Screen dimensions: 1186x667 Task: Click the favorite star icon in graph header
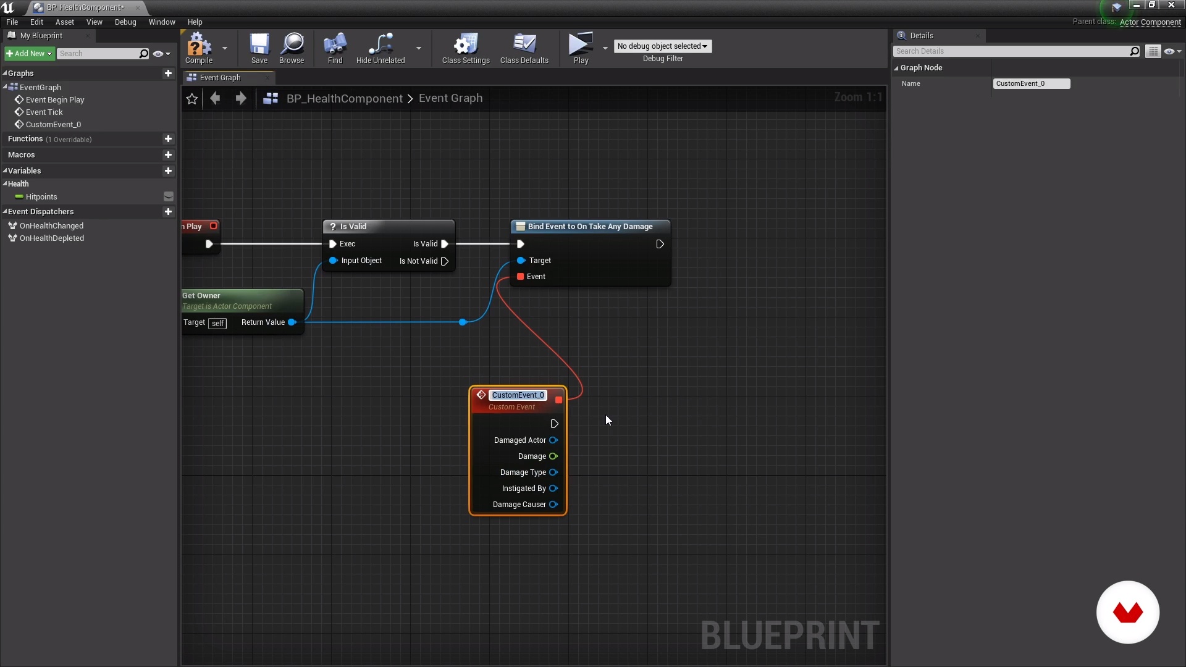point(192,99)
